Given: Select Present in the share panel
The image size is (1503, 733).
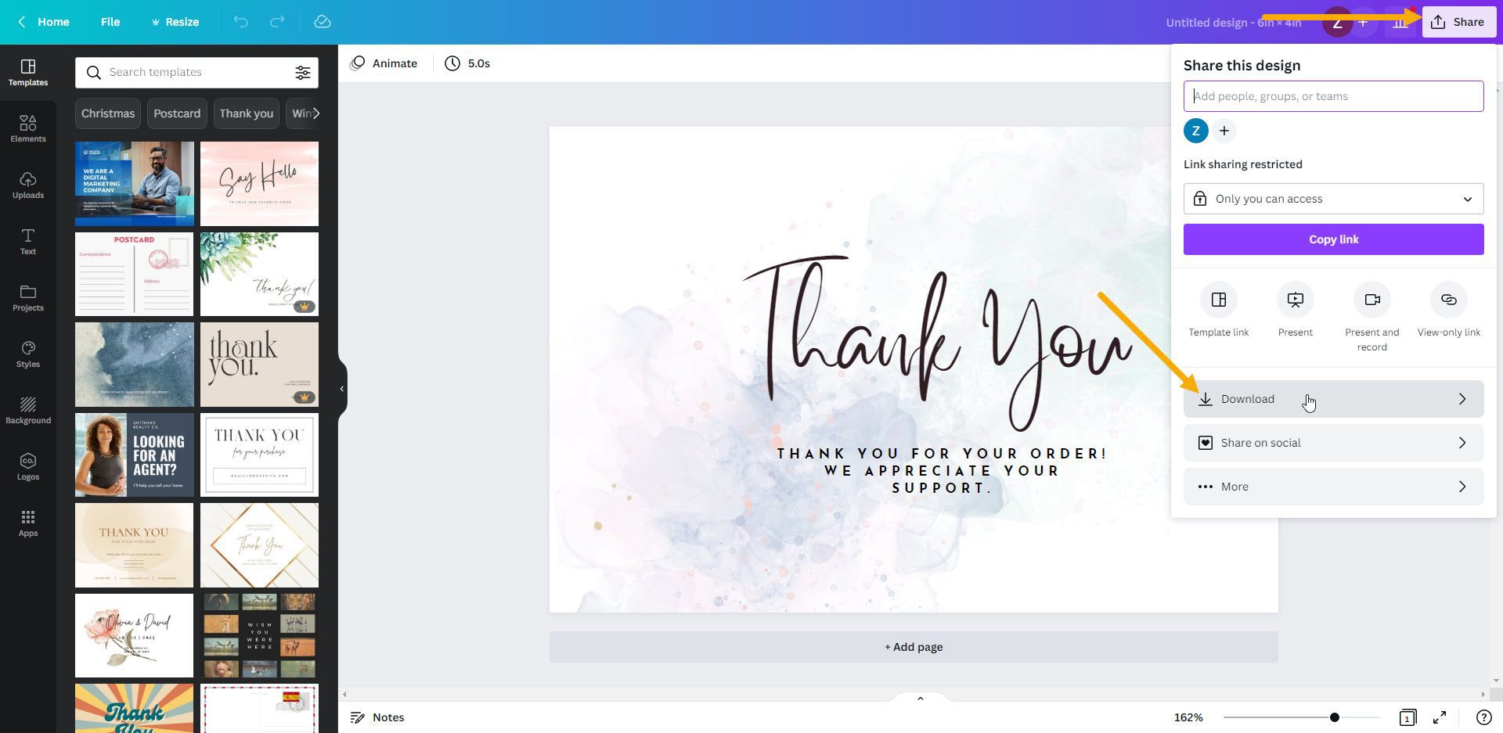Looking at the screenshot, I should tap(1295, 309).
